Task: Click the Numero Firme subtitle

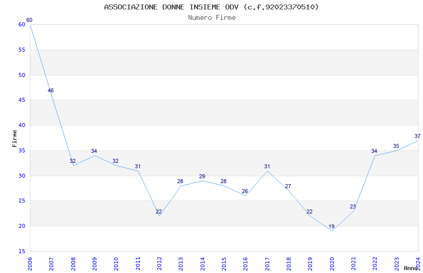Action: pos(212,17)
